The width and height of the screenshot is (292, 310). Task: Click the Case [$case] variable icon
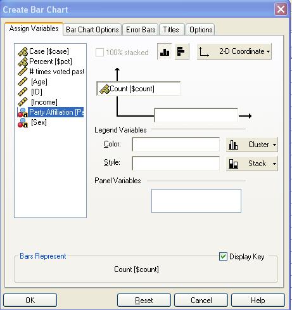click(x=23, y=51)
